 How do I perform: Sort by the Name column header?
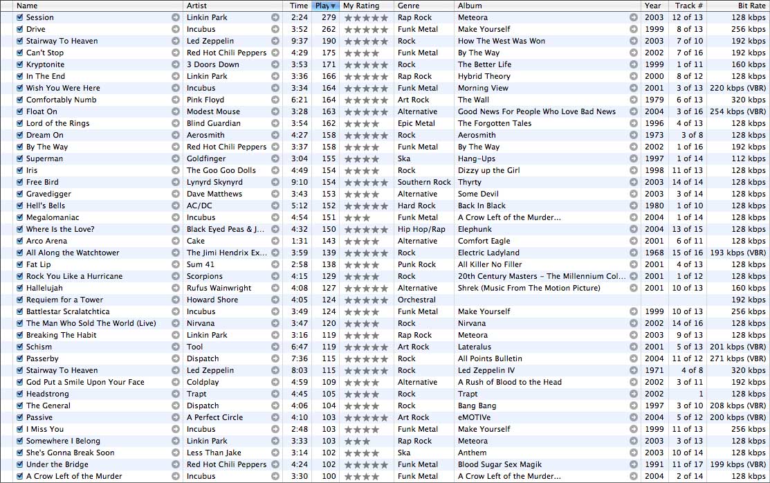click(x=98, y=6)
